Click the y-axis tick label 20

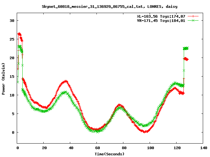(x=12, y=58)
